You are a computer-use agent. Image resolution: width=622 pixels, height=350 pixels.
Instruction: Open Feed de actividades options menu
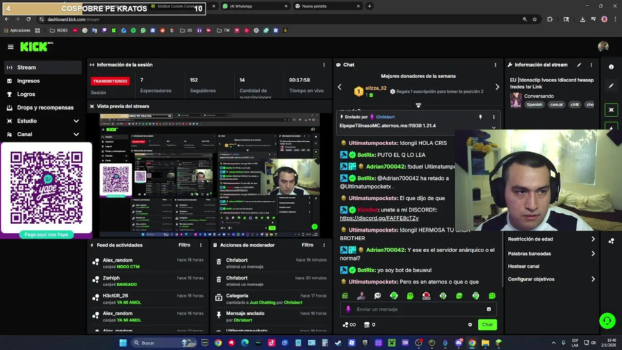201,245
